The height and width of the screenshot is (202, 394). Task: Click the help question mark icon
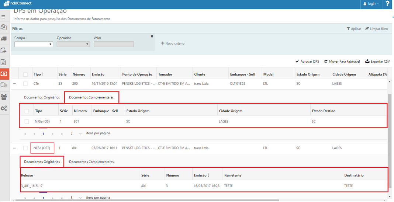click(388, 4)
